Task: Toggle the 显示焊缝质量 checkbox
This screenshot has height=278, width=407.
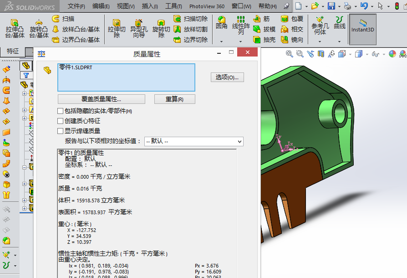Action: 61,131
